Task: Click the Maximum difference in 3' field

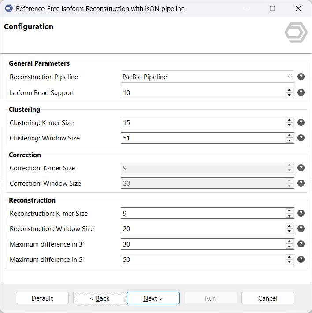Action: 203,244
